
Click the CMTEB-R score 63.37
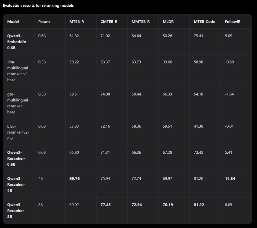105,62
